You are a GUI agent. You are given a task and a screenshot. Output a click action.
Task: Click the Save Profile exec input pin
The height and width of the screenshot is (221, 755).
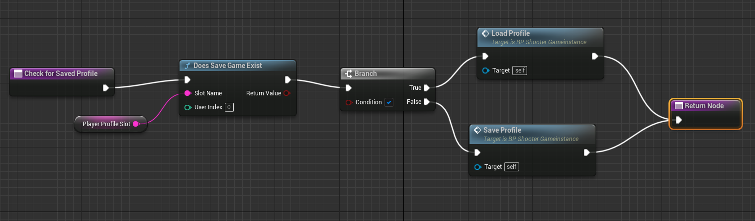pos(477,152)
